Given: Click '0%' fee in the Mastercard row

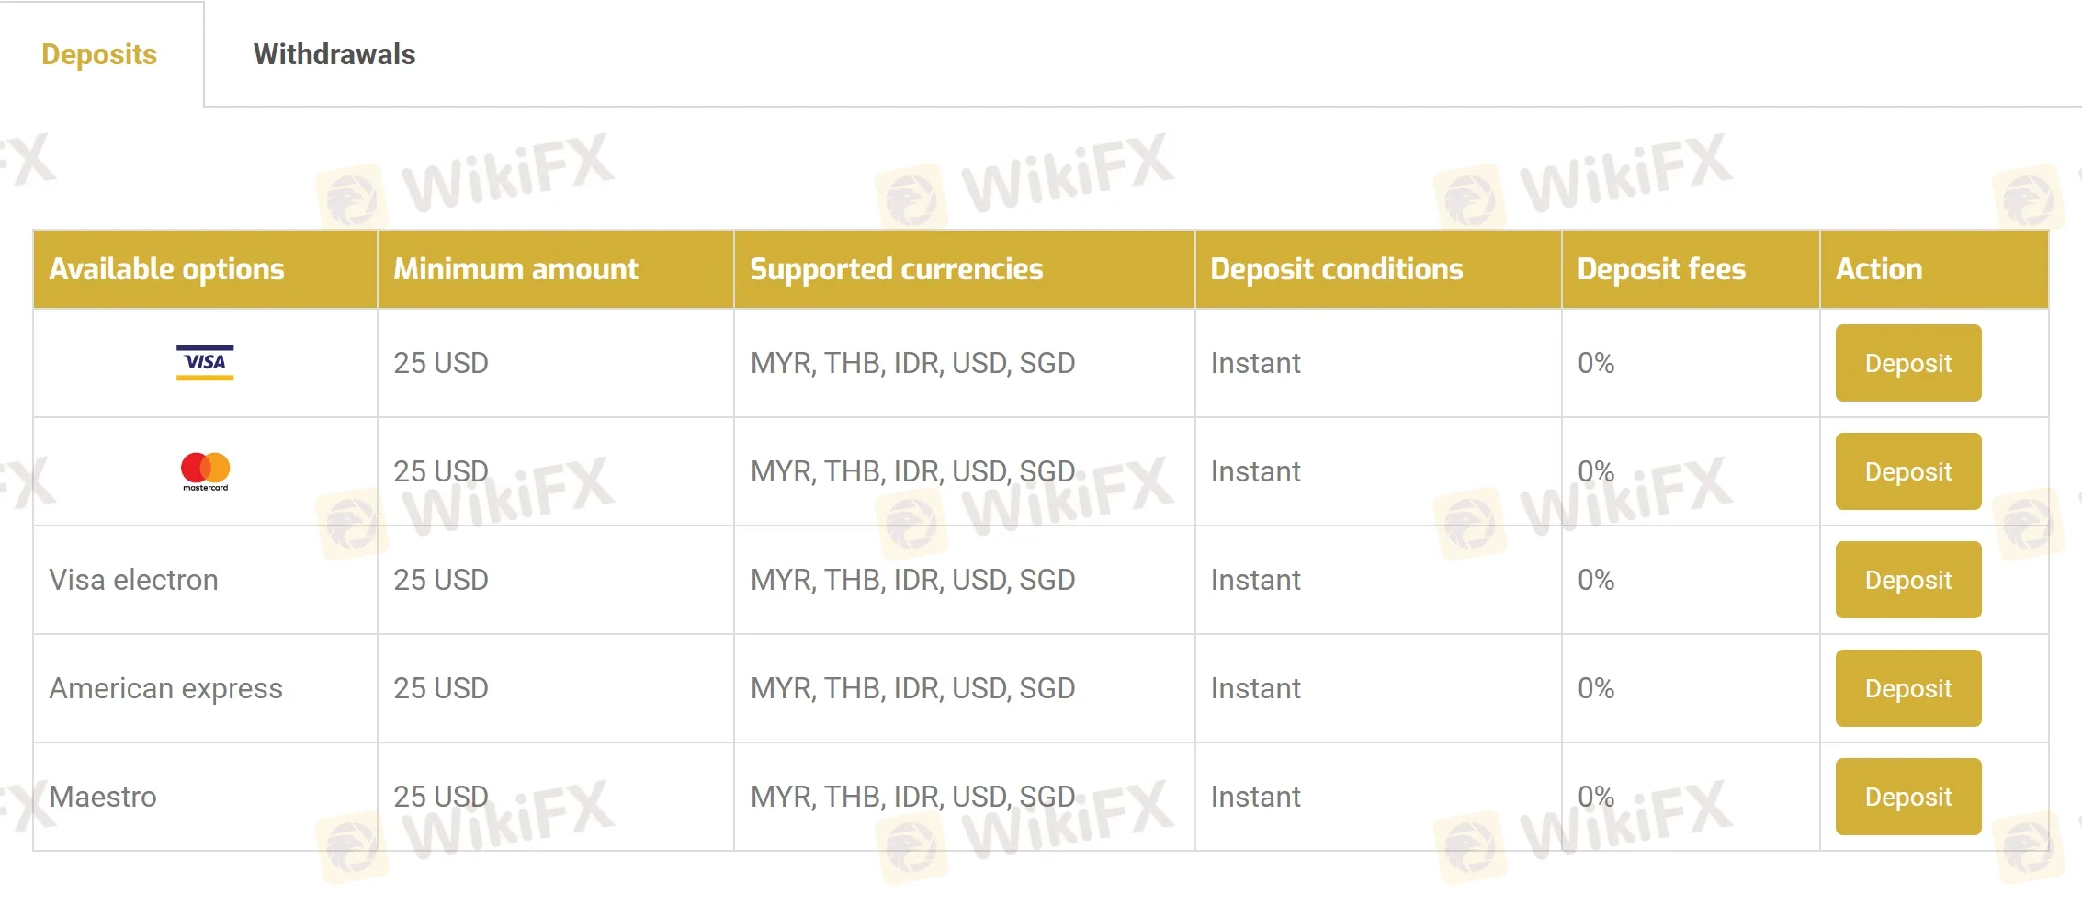Looking at the screenshot, I should 1596,471.
